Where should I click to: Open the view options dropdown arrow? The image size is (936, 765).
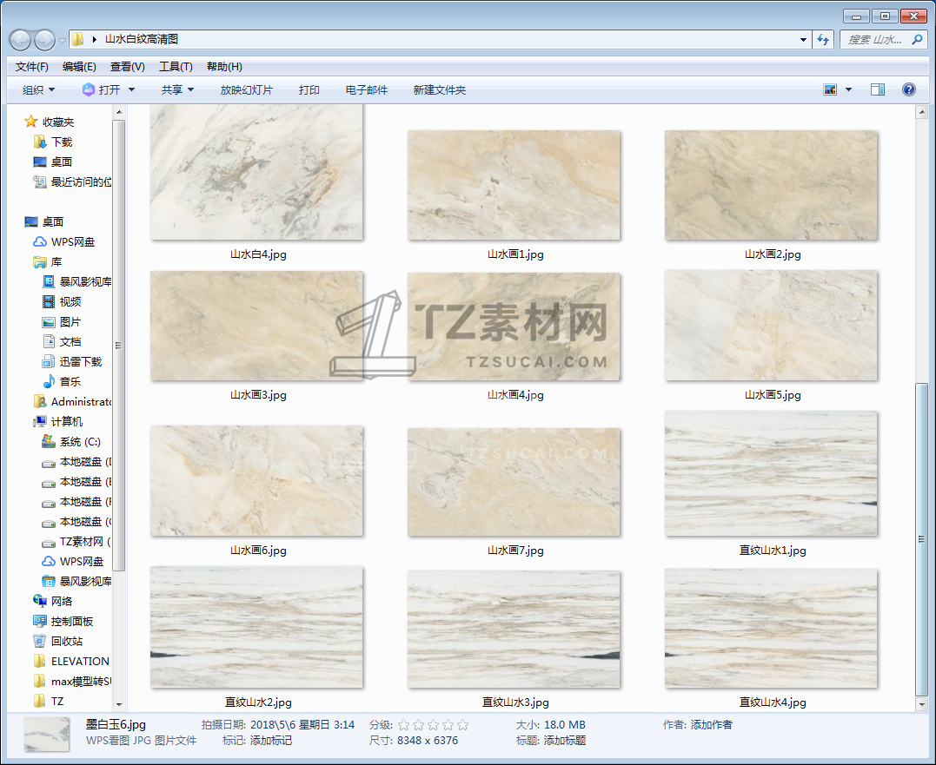[x=848, y=90]
